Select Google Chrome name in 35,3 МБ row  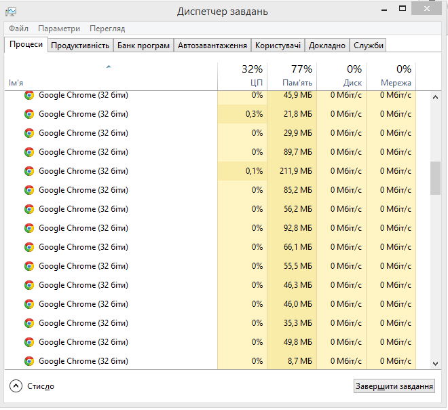coord(83,323)
